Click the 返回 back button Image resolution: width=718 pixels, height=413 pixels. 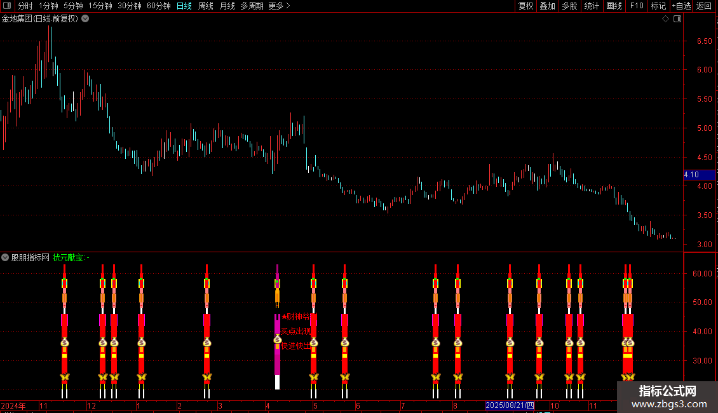point(704,6)
